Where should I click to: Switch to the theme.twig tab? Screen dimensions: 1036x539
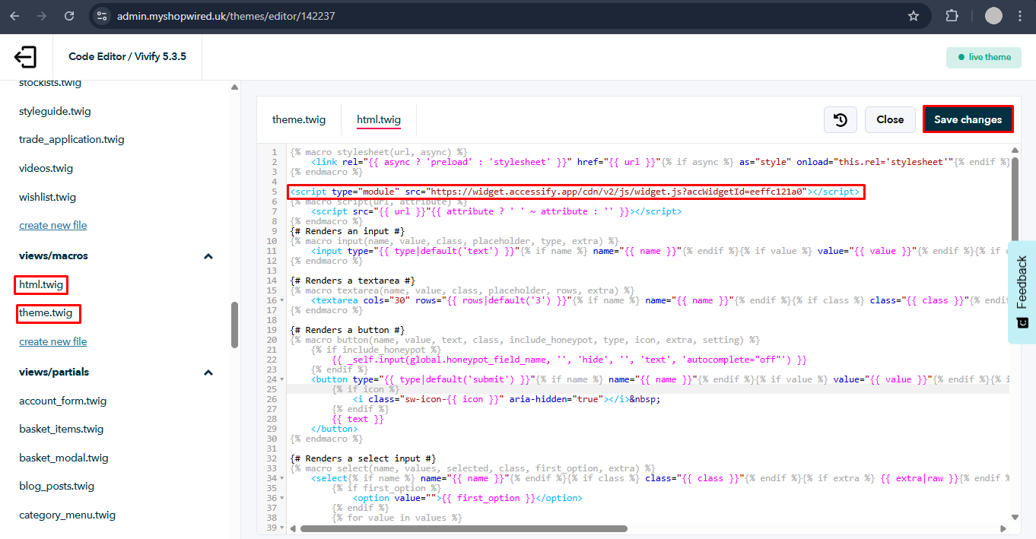pyautogui.click(x=299, y=119)
